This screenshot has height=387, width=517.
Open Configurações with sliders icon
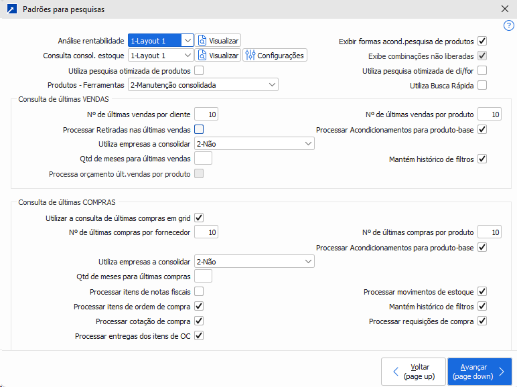tap(275, 56)
